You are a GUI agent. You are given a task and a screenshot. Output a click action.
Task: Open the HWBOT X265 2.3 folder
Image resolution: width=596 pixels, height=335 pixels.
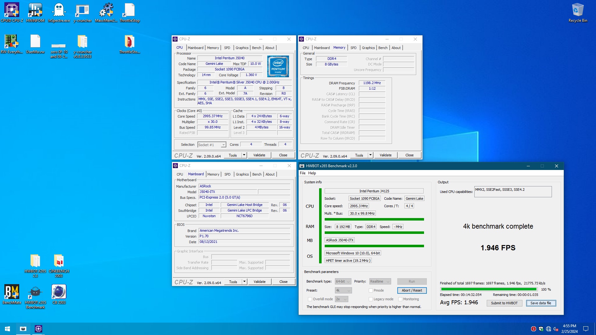click(35, 266)
